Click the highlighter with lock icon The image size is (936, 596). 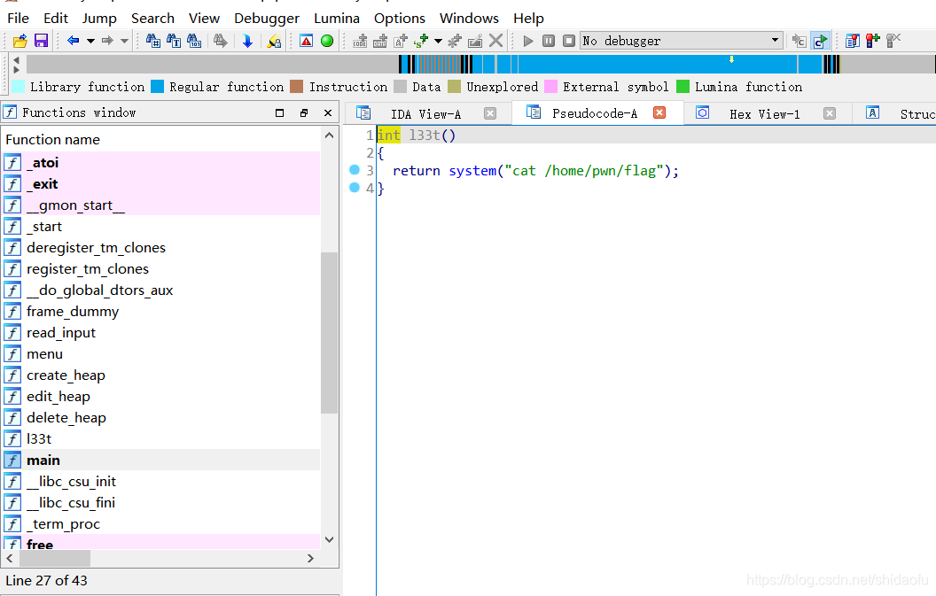(x=274, y=41)
